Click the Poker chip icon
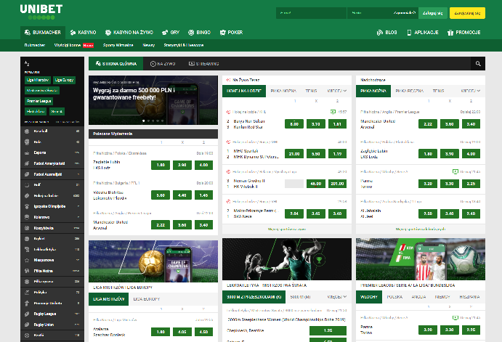 click(x=223, y=33)
